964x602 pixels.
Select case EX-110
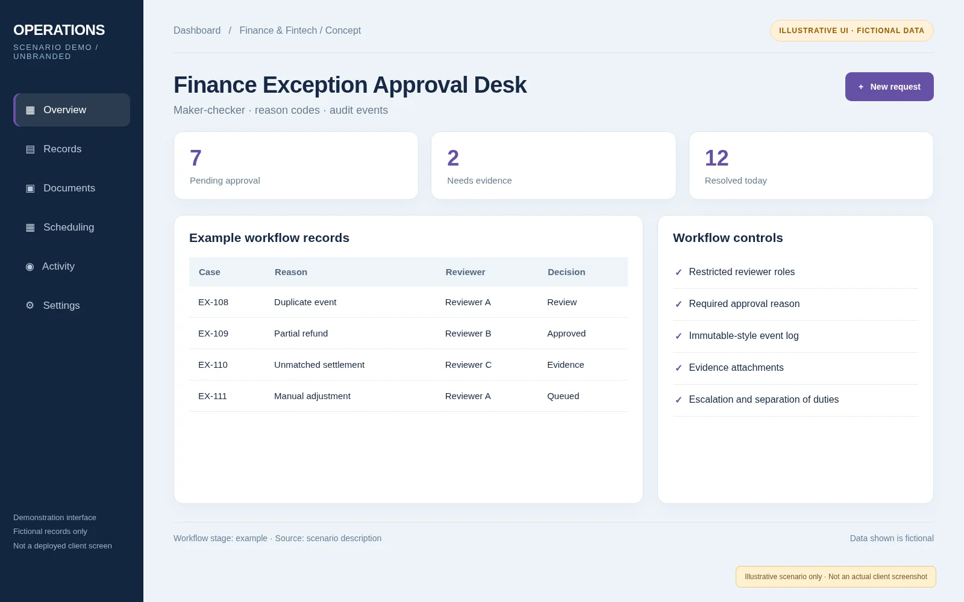coord(213,365)
